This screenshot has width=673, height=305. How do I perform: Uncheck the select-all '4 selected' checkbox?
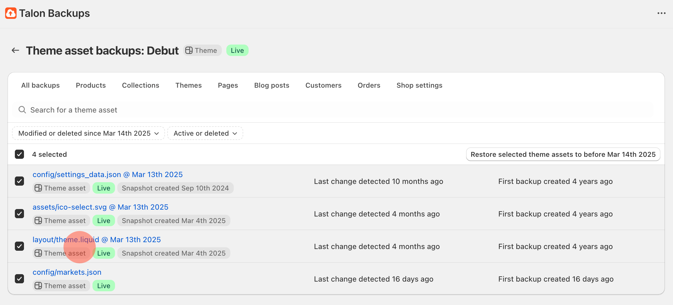coord(19,154)
